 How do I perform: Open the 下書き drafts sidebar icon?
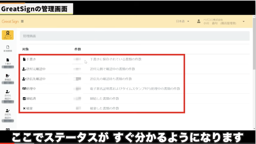click(8, 61)
